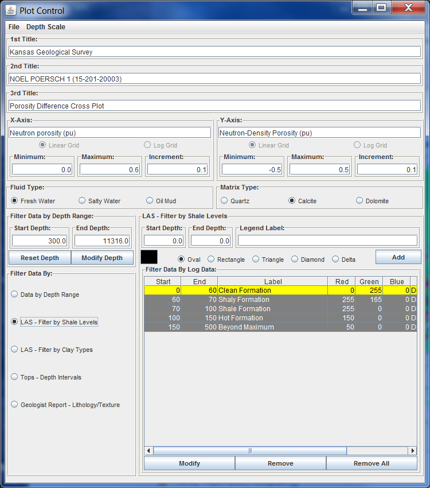Click X-Axis Increment field
430x488 pixels.
pyautogui.click(x=177, y=169)
